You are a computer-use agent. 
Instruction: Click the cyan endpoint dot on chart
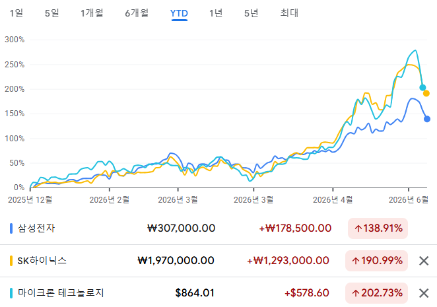click(x=422, y=88)
